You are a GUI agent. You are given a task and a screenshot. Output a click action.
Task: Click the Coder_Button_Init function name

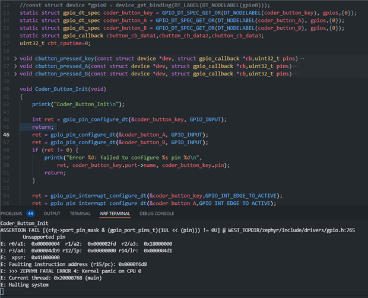(x=61, y=89)
